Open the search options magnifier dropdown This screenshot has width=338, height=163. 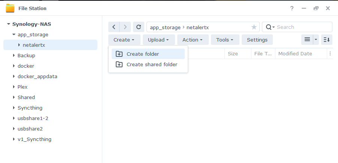coord(270,27)
